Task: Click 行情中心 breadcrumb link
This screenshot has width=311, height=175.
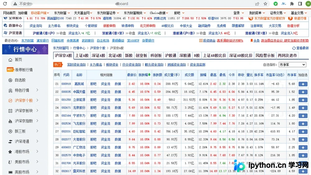Action: pyautogui.click(x=79, y=48)
